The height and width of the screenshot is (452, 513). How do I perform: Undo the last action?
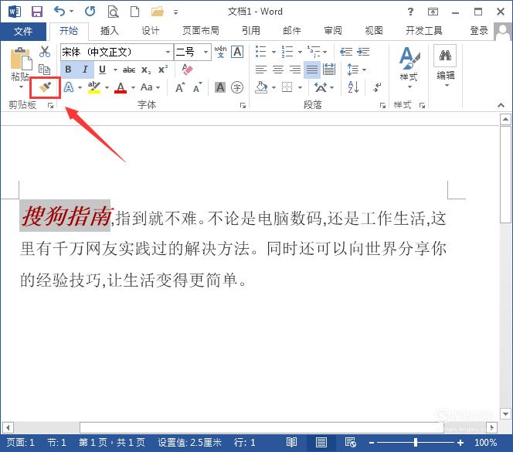click(59, 12)
